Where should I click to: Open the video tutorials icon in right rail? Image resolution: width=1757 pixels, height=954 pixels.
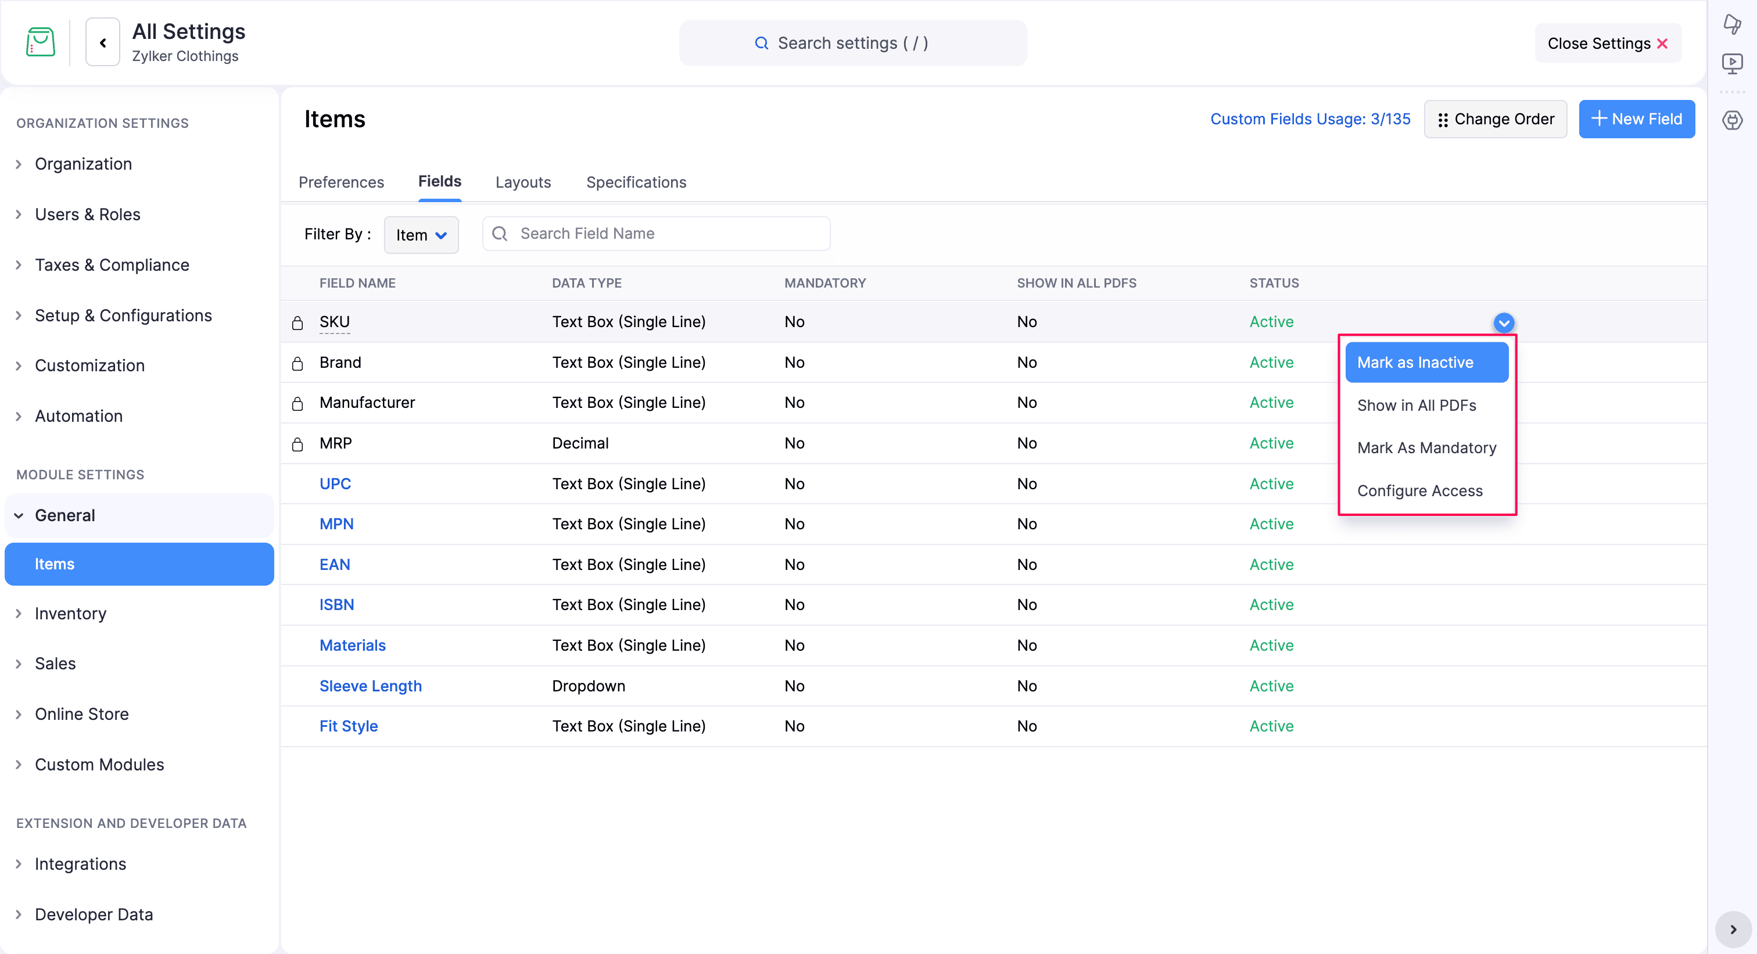pyautogui.click(x=1733, y=64)
